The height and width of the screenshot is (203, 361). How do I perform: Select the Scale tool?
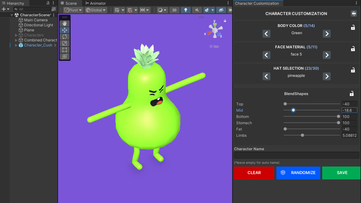pos(64,43)
